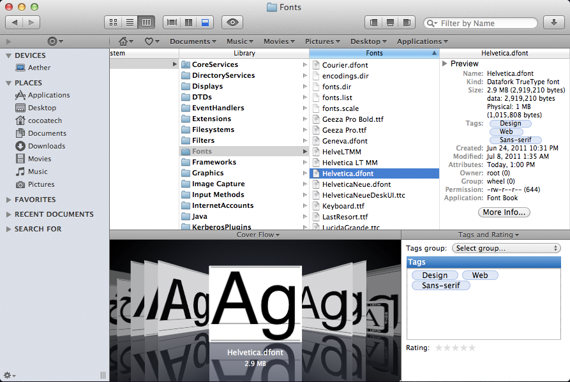Click the Web tag in Tags list
This screenshot has width=570, height=382.
tap(480, 275)
